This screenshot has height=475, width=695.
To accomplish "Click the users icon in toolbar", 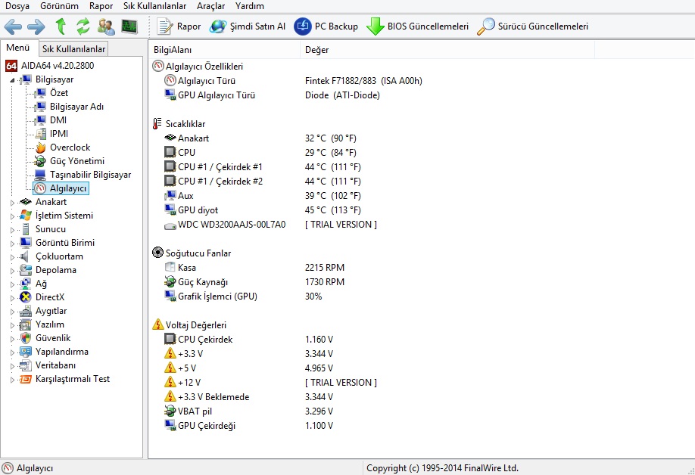I will (106, 26).
